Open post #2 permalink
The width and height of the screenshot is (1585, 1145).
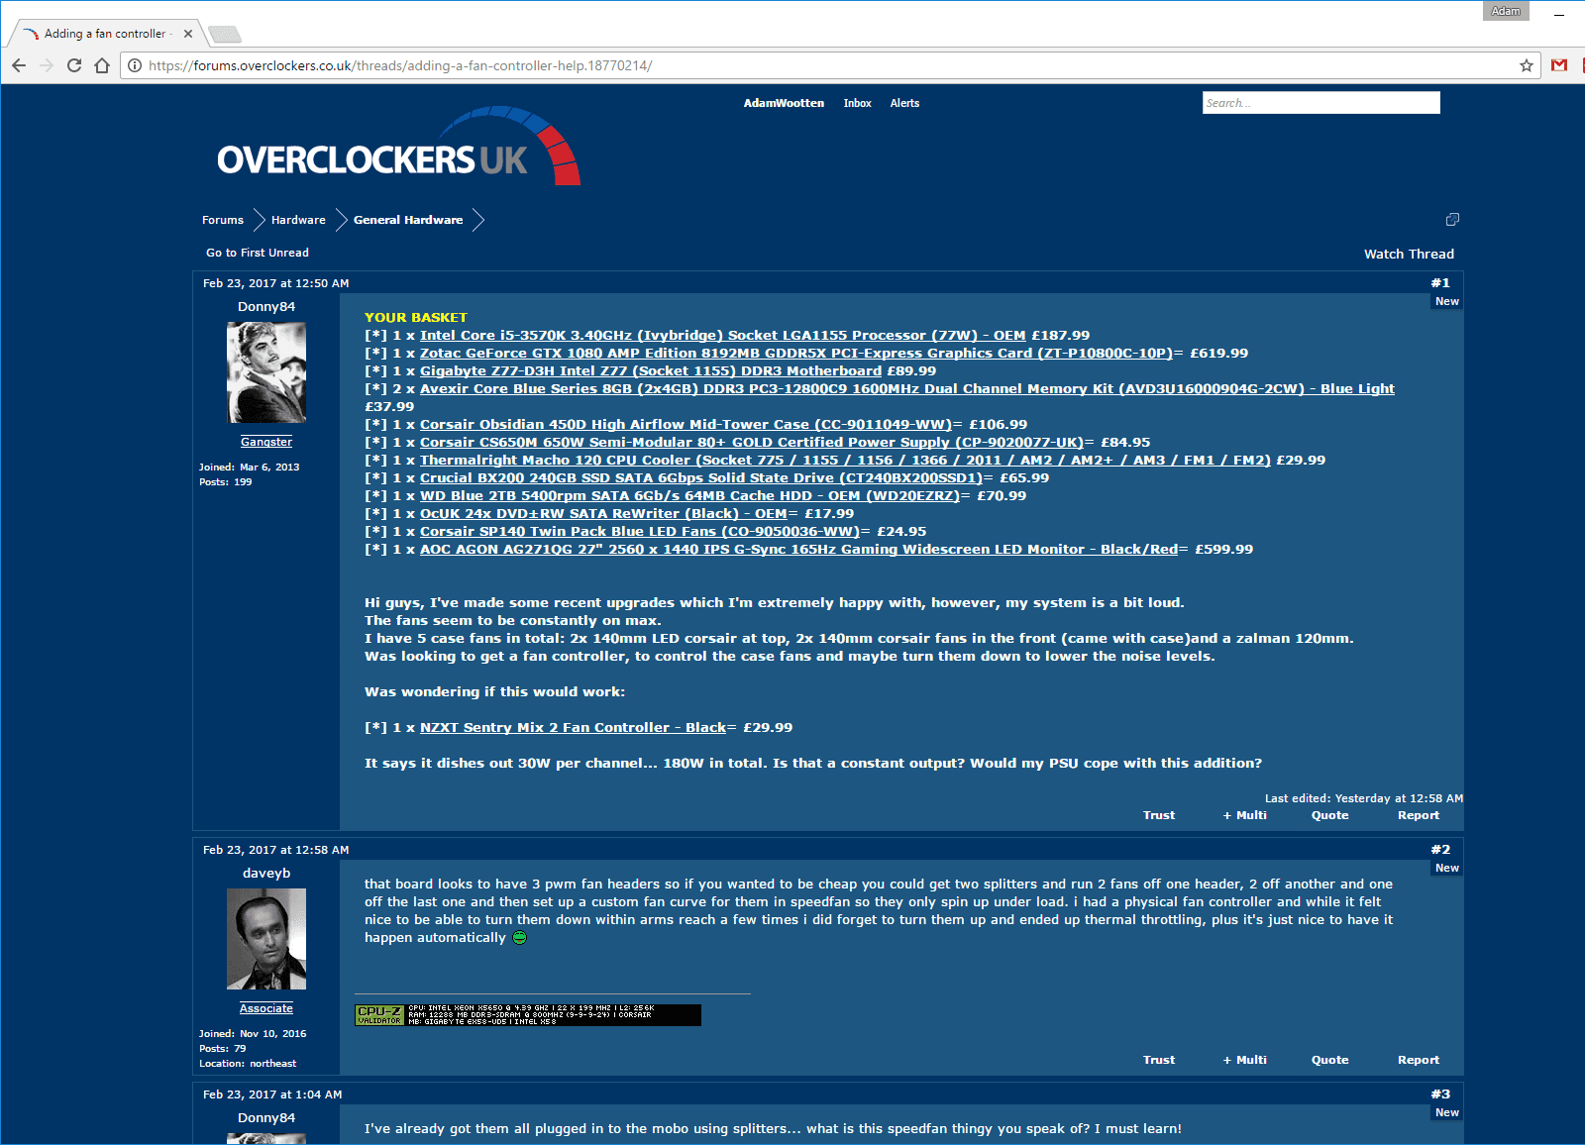[x=1440, y=850]
